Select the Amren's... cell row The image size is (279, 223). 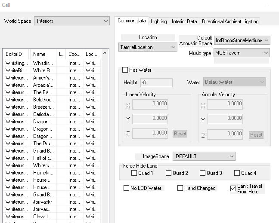pyautogui.click(x=52, y=78)
